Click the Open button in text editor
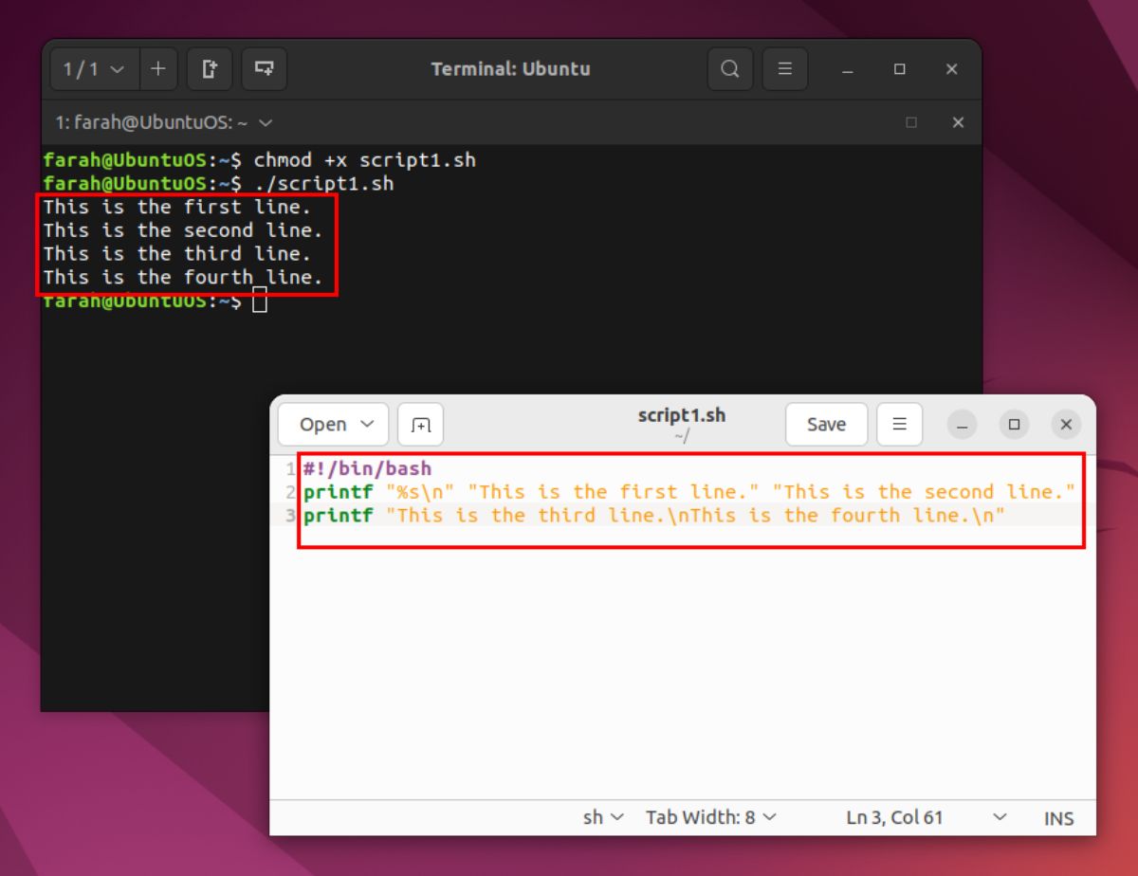The height and width of the screenshot is (876, 1138). [322, 425]
